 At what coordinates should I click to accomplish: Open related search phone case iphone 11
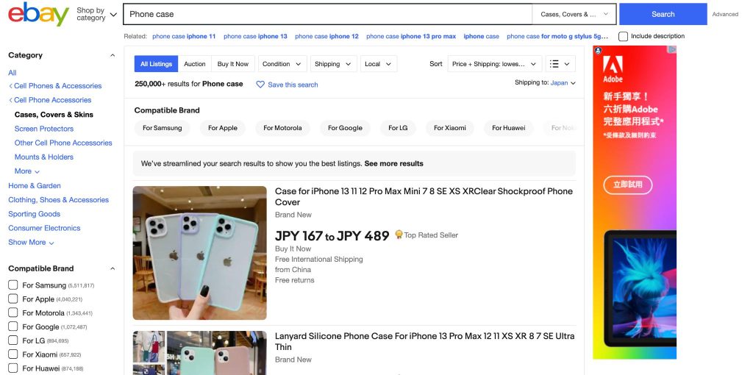click(x=184, y=36)
